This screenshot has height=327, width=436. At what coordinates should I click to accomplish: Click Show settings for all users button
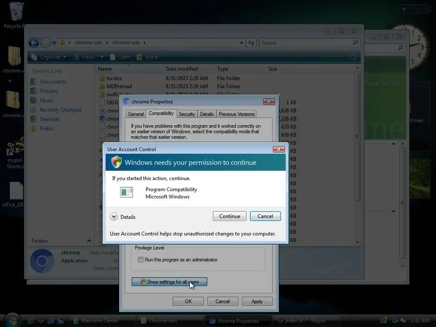169,282
